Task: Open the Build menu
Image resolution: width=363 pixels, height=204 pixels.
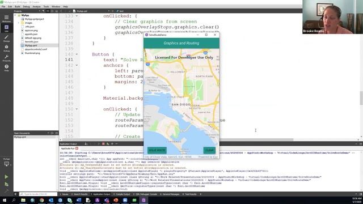Action: [x=18, y=7]
